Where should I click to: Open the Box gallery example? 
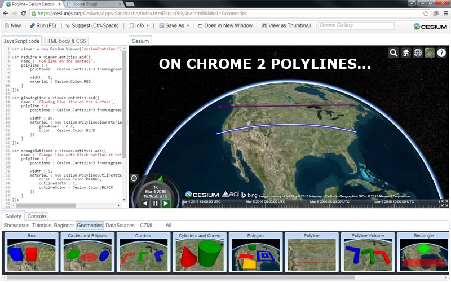pyautogui.click(x=32, y=252)
